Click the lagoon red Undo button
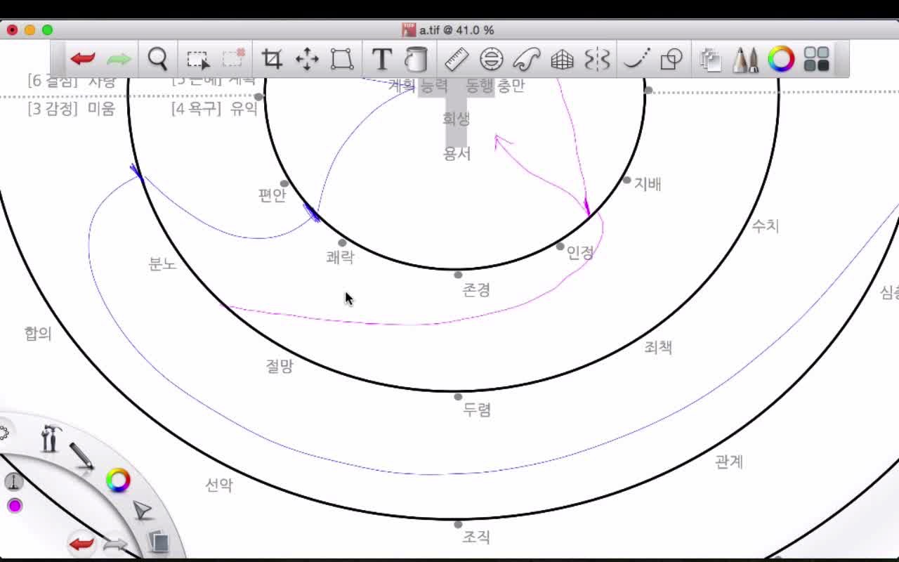The width and height of the screenshot is (899, 562). 82,544
